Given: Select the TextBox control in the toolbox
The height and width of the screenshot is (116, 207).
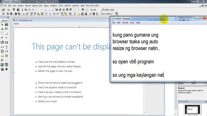Looking at the screenshot, I should (6, 29).
